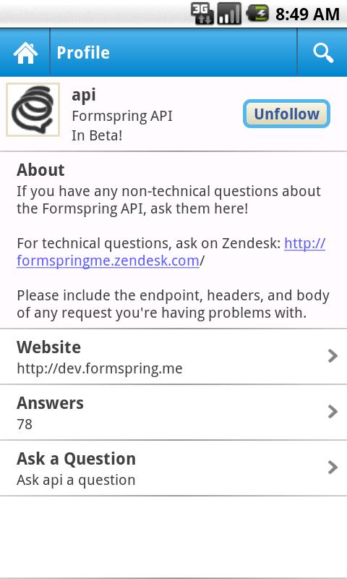Tap the Home icon in header
Viewport: 347px width, 579px height.
pos(25,53)
